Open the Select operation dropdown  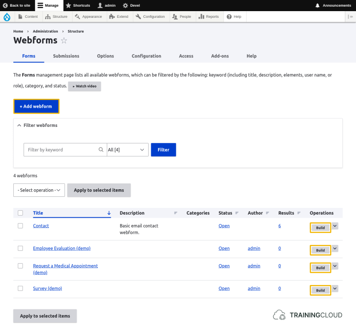39,190
